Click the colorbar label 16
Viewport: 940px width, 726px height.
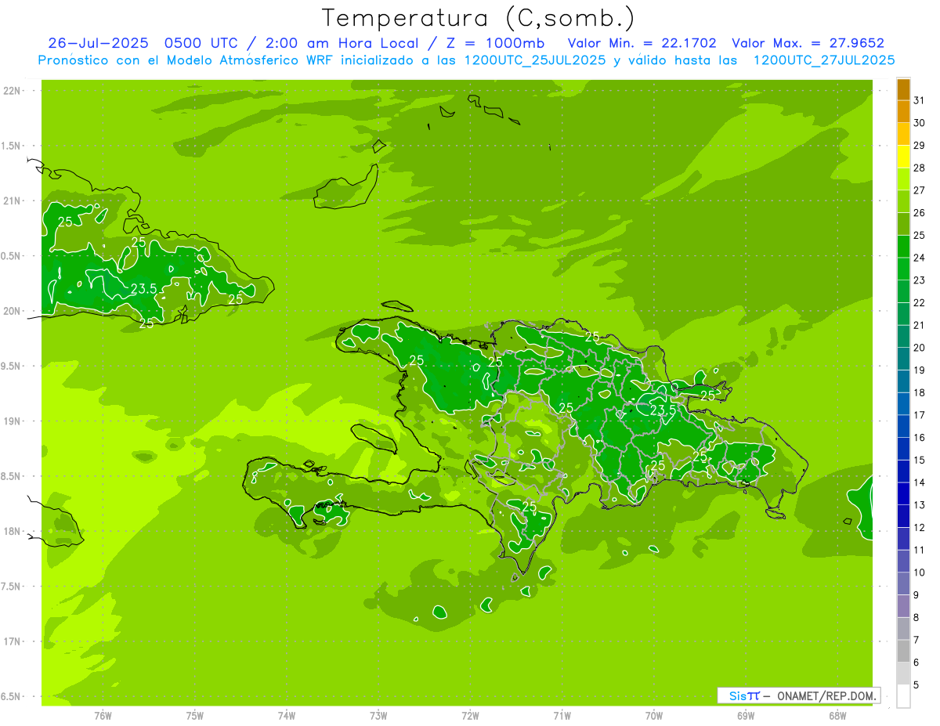[920, 438]
